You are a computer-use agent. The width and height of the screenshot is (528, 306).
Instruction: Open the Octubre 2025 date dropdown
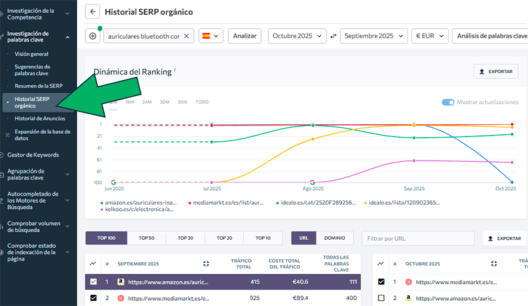[x=297, y=36]
